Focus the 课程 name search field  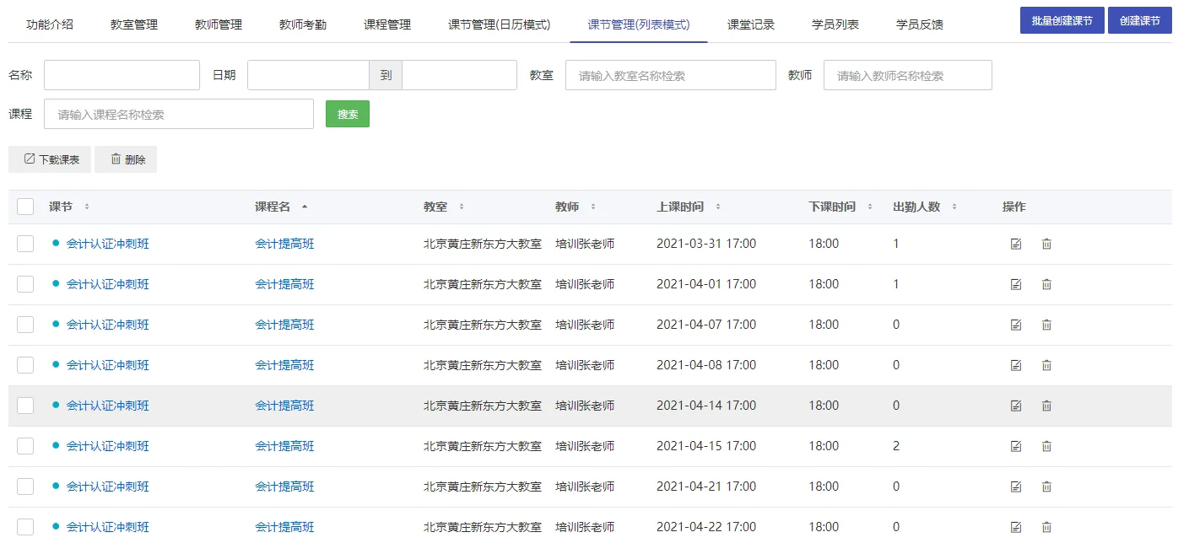179,115
